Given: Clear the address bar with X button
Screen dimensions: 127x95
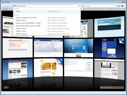Looking at the screenshot, I should (x=79, y=6).
